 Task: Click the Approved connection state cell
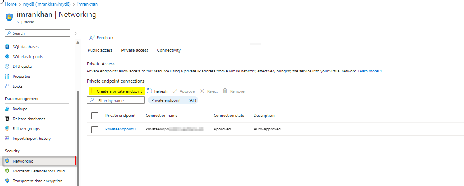click(x=222, y=129)
